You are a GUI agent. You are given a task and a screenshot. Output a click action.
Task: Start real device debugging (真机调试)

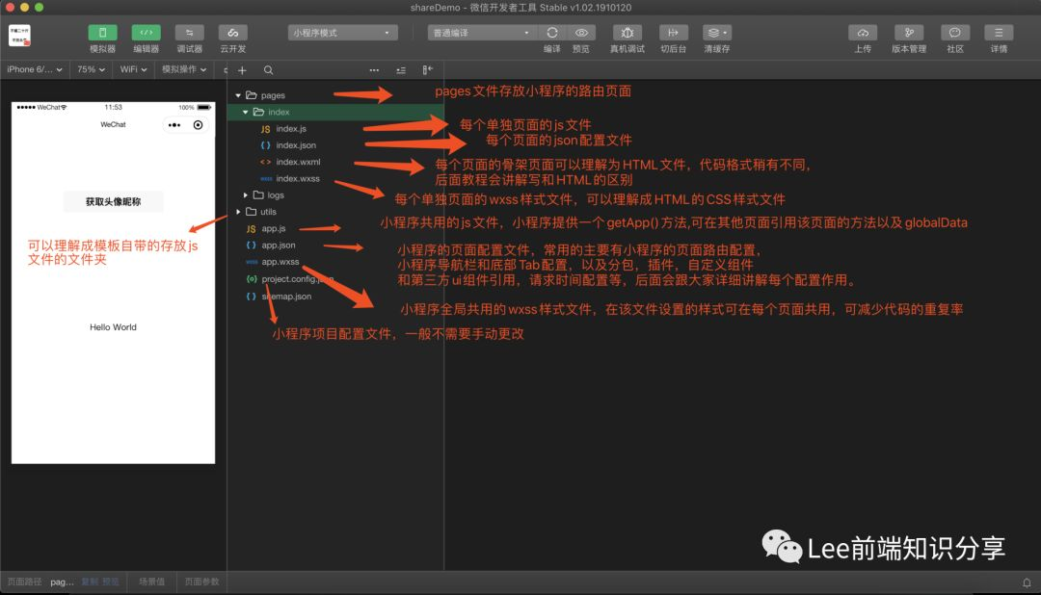click(627, 33)
